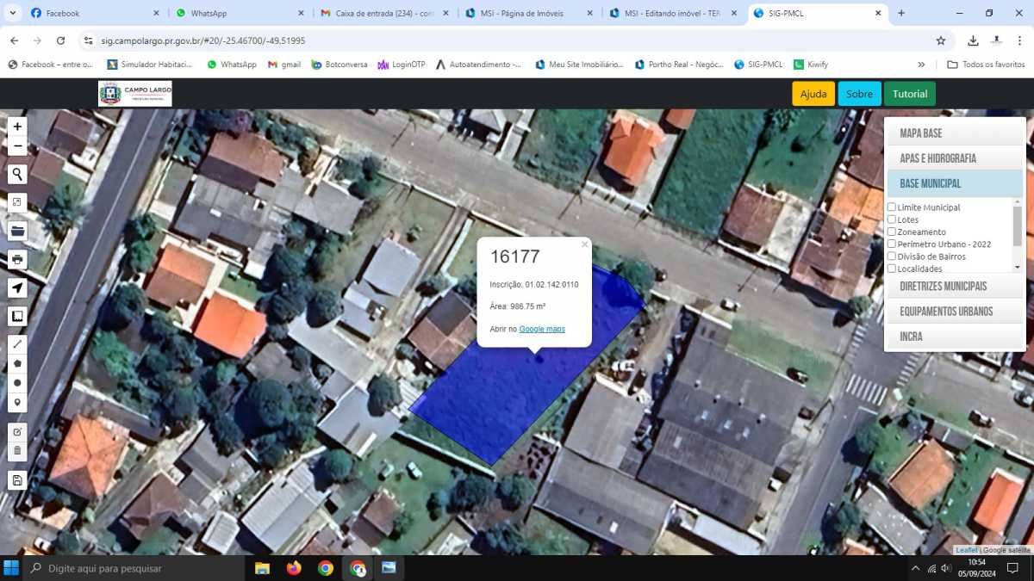
Task: Click layer list scrollbar down arrow
Action: [x=1018, y=268]
